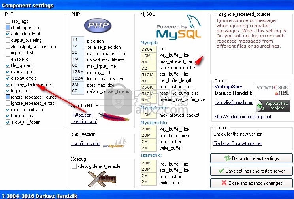Toggle ignore_repeated_source checkbox

pos(8,97)
